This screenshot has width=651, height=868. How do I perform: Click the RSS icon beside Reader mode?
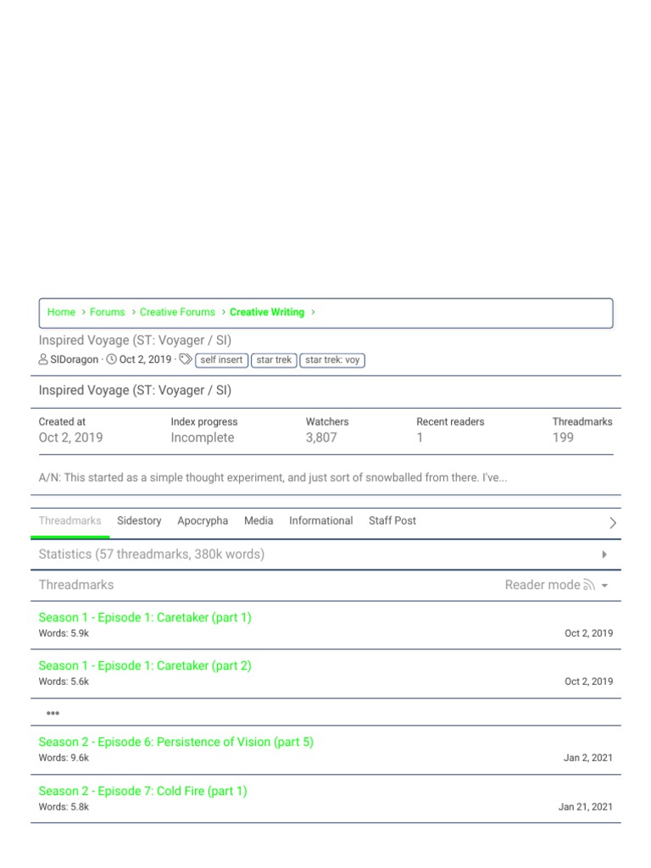coord(589,585)
